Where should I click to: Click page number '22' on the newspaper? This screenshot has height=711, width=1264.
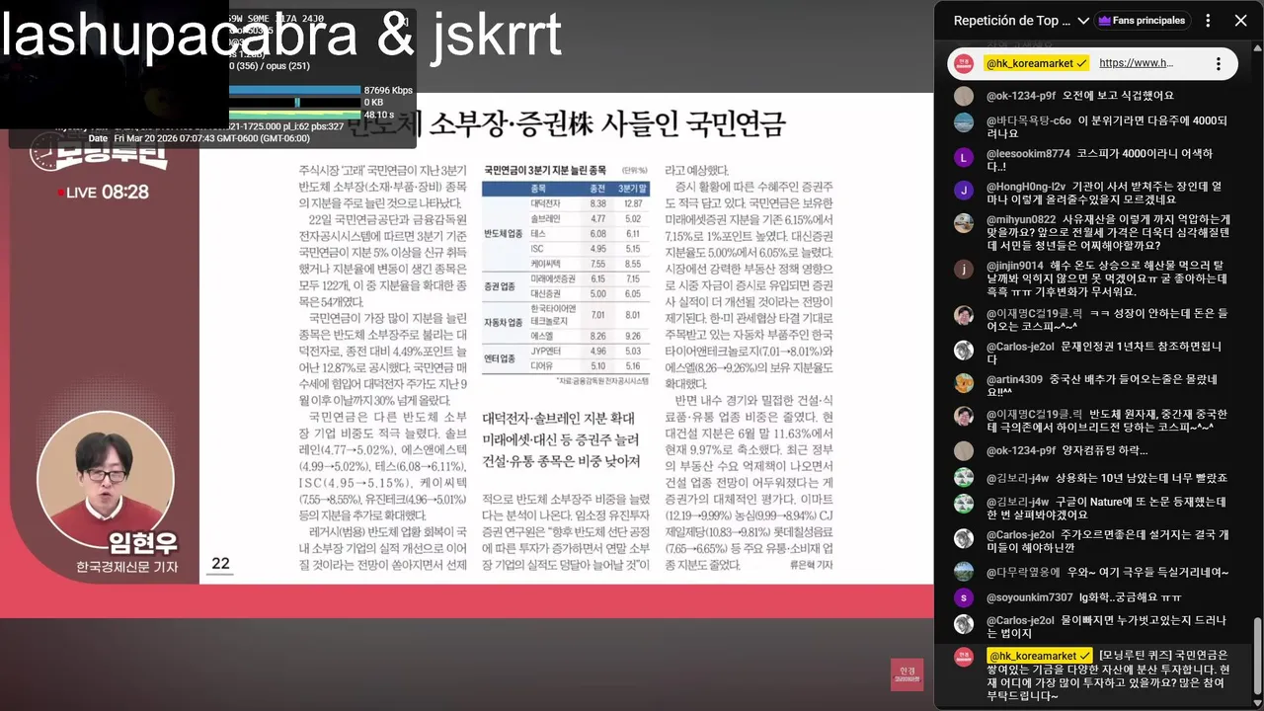coord(220,564)
